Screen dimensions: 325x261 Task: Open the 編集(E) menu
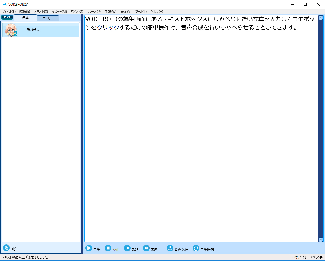pyautogui.click(x=25, y=11)
